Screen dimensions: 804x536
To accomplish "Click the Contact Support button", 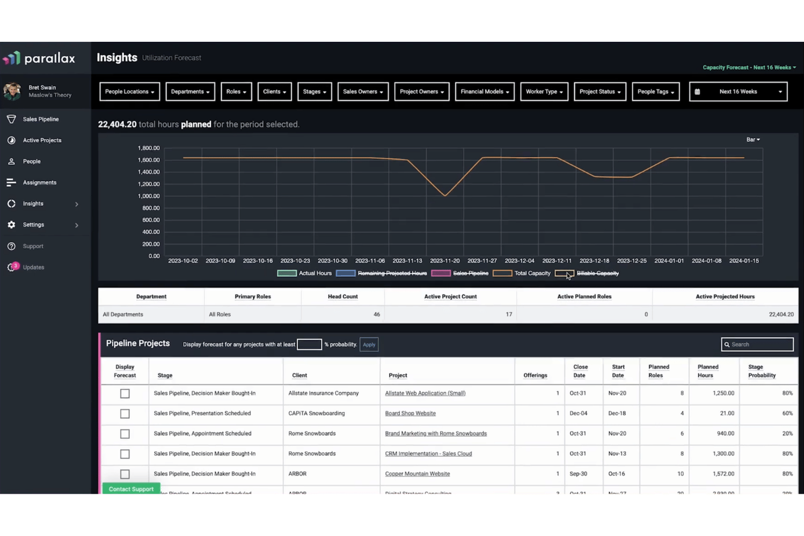I will (x=131, y=489).
